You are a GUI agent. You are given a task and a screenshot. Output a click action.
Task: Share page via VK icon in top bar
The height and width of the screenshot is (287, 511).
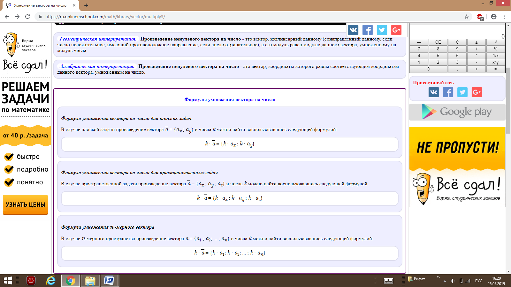point(353,30)
